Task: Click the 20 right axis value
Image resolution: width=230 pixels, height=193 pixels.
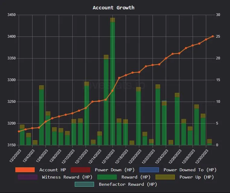Action: coord(218,58)
